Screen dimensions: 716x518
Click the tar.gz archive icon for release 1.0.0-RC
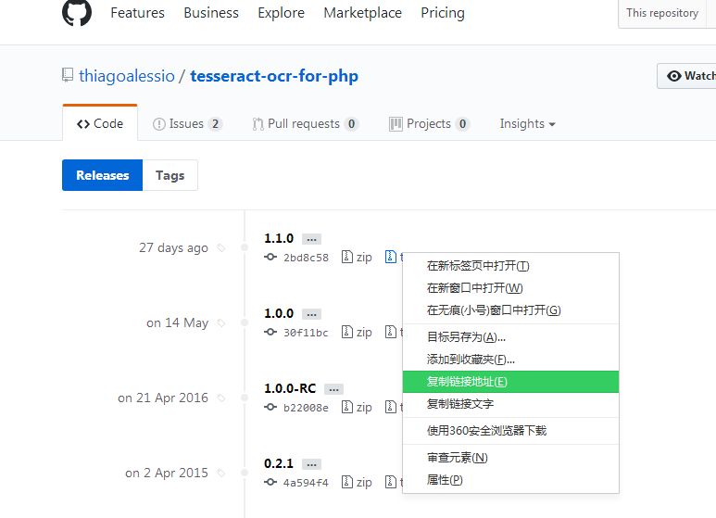(391, 407)
